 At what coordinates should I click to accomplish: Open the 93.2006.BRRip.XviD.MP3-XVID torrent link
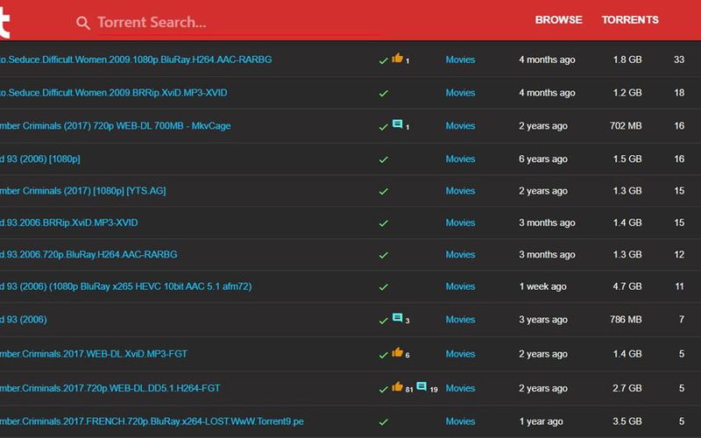(69, 223)
